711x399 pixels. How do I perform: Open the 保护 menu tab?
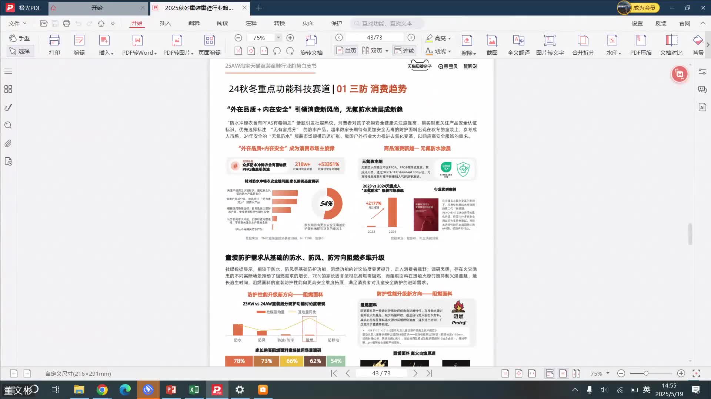click(x=336, y=23)
